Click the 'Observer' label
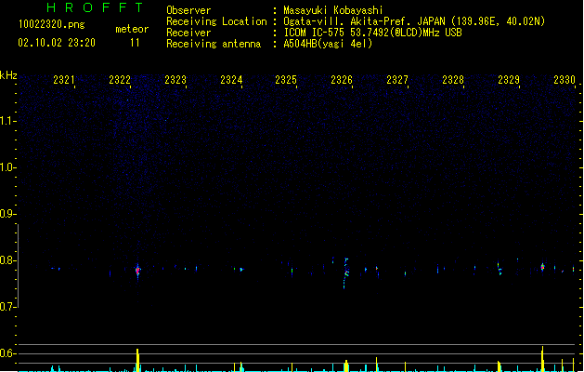The image size is (584, 372). coord(188,10)
